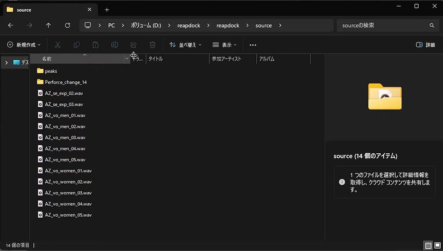Click the Cut scissors icon
This screenshot has width=443, height=251.
58,45
